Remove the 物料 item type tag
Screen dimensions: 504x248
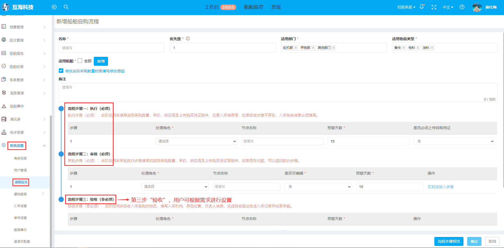[418, 48]
